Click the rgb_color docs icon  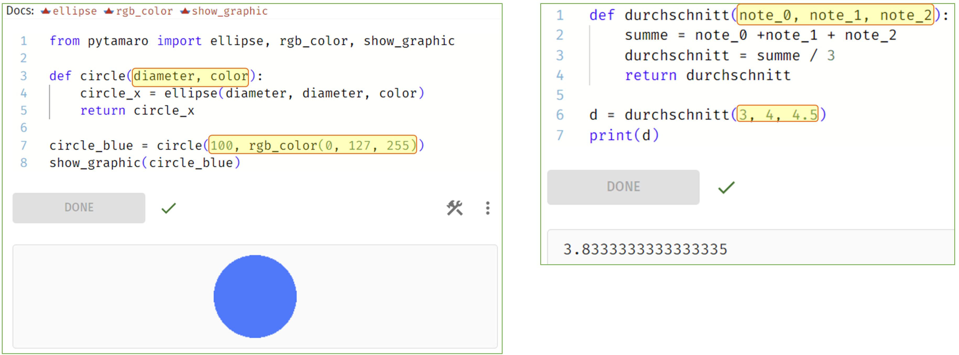coord(109,11)
